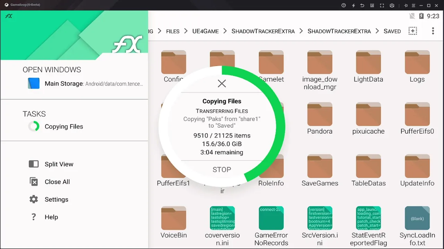This screenshot has height=249, width=444.
Task: Click chevron before the Saved breadcrumb
Action: [377, 31]
